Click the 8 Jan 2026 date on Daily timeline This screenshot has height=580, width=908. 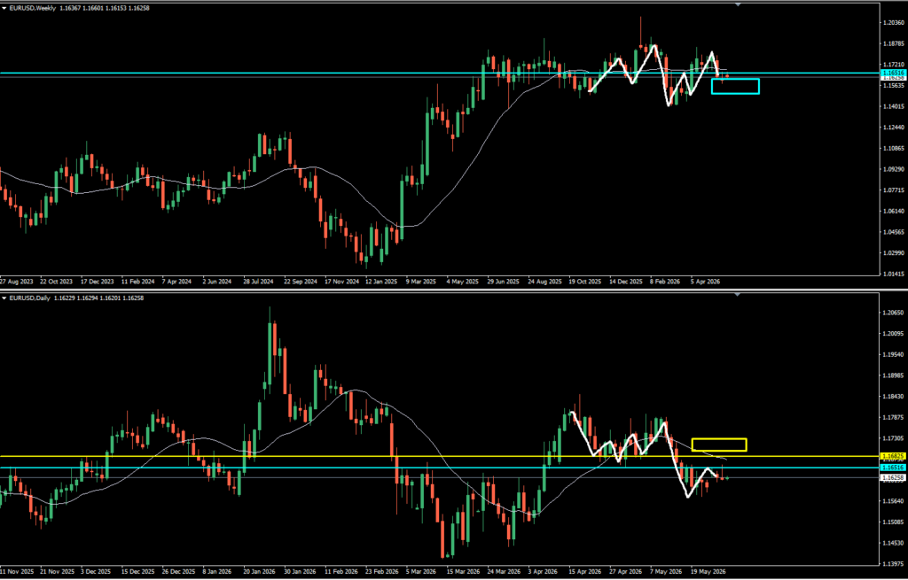218,571
